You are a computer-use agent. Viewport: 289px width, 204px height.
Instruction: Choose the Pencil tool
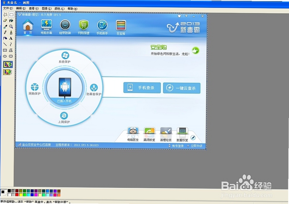[5, 32]
